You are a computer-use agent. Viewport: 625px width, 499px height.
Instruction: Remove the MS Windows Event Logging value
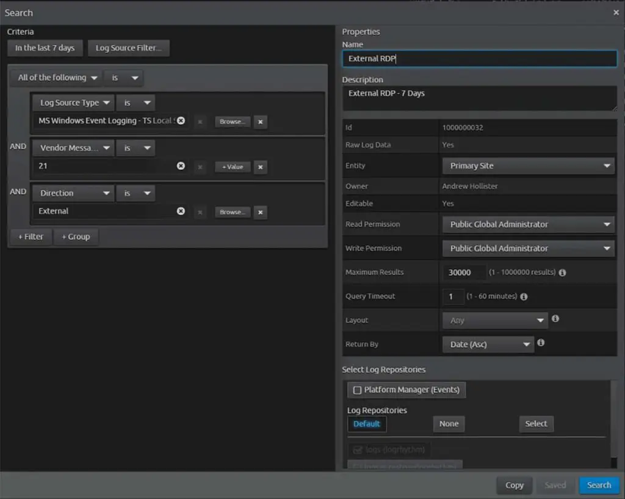181,122
